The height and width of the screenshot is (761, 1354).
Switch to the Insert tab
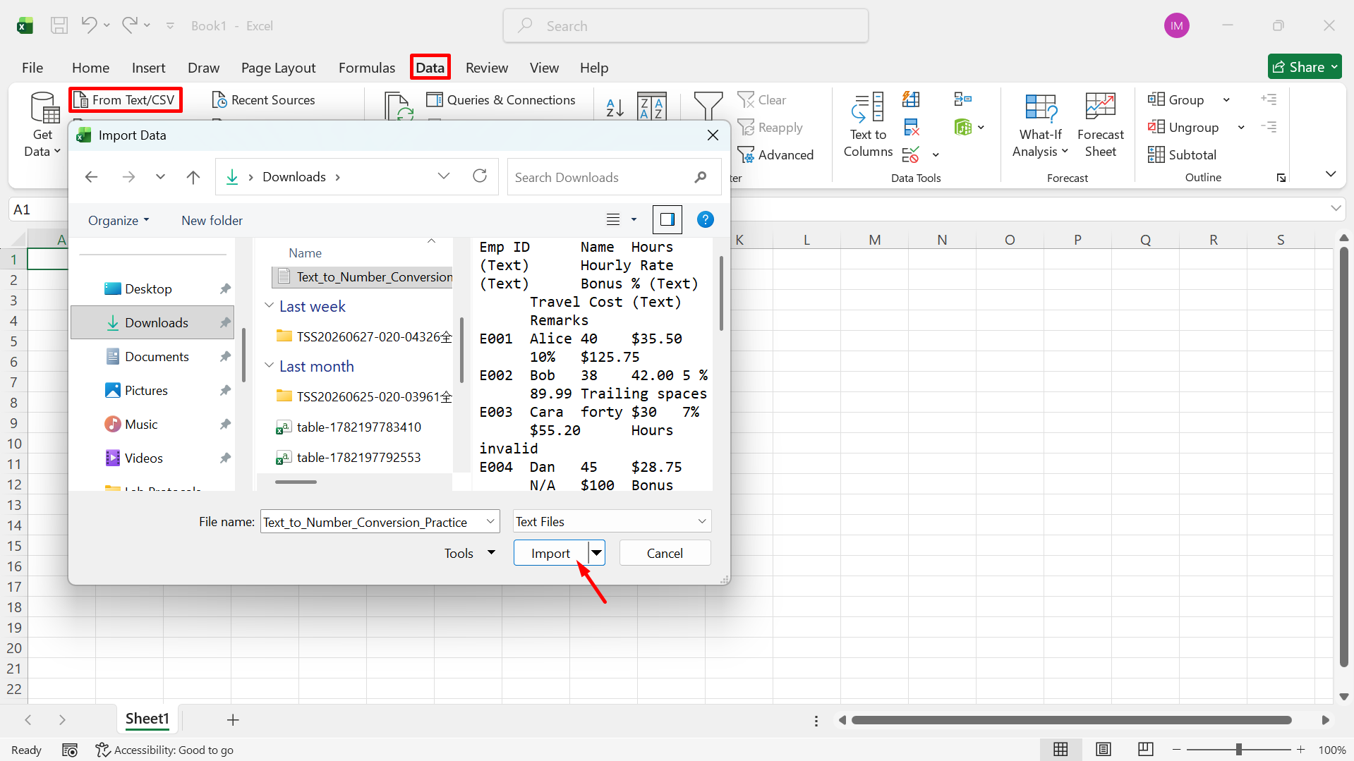coord(148,68)
